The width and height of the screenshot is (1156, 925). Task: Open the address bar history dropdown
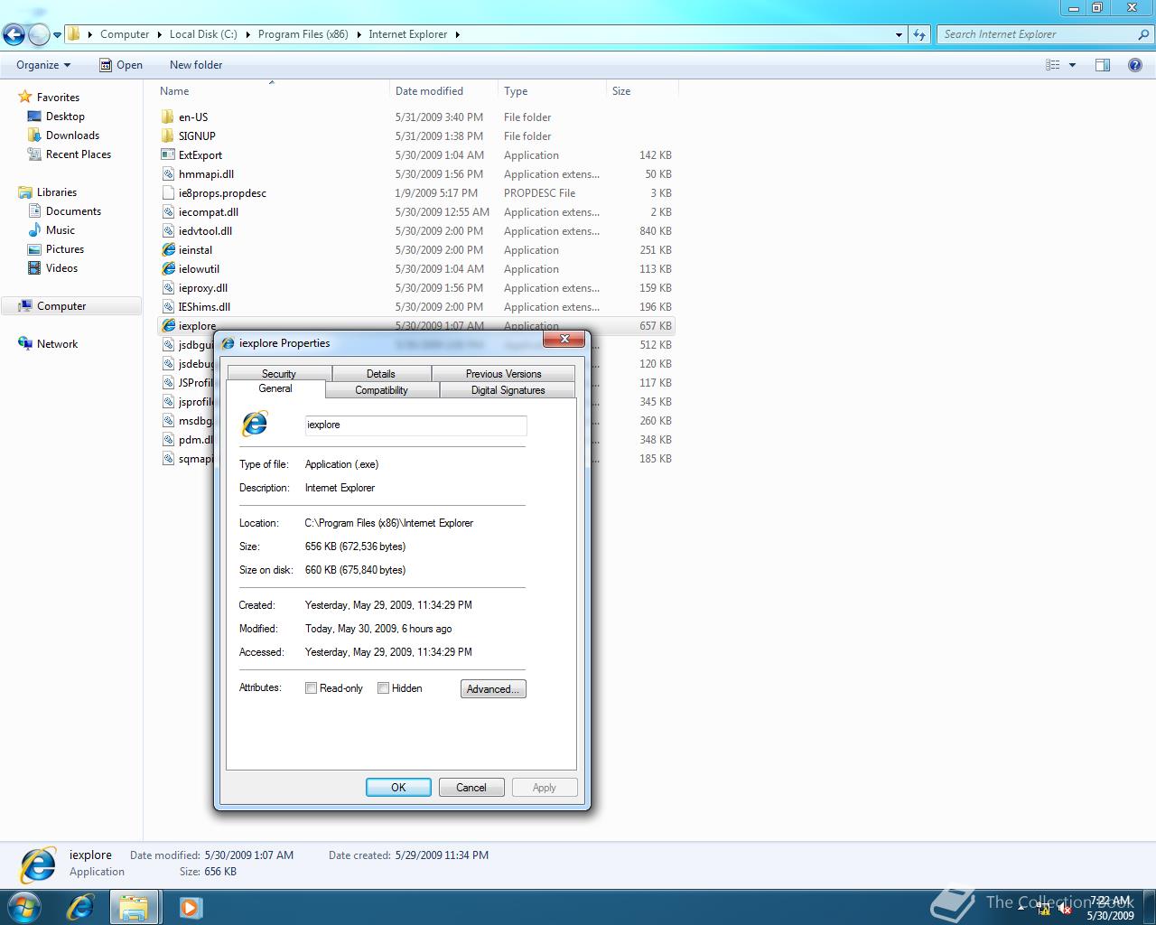click(x=899, y=34)
